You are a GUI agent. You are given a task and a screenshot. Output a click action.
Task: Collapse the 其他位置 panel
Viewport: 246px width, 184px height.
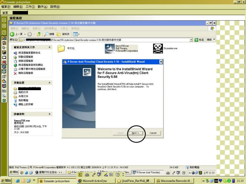[50, 82]
